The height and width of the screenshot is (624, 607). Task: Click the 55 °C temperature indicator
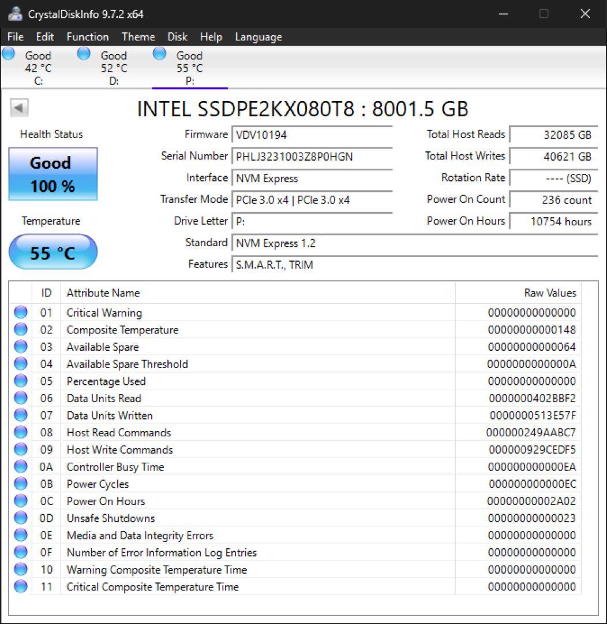[53, 251]
